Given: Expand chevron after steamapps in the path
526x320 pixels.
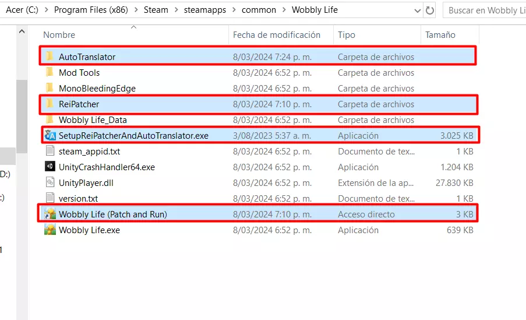Looking at the screenshot, I should coord(234,10).
